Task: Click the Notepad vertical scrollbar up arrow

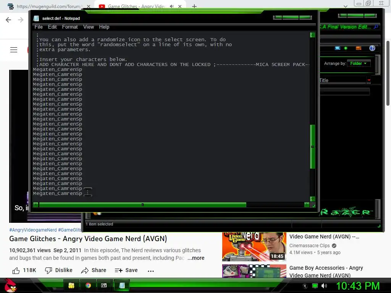Action: coord(312,35)
